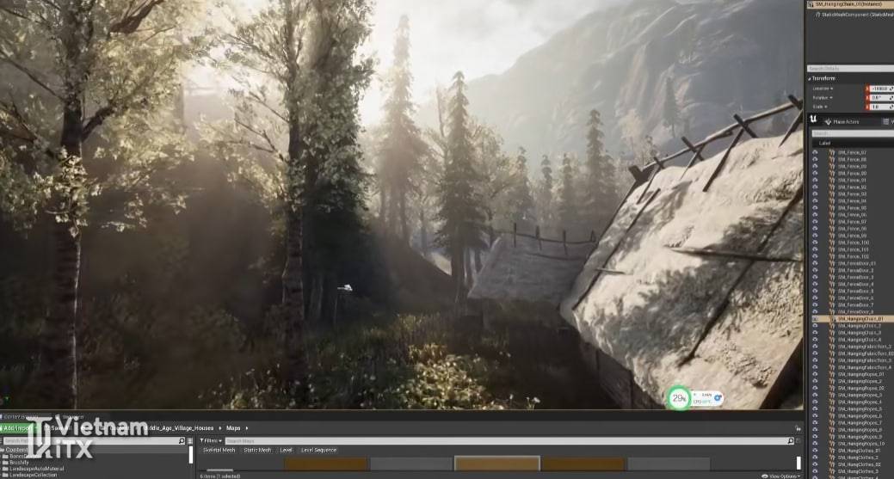This screenshot has height=479, width=894.
Task: Click the Level Sequence filter button
Action: click(x=319, y=450)
